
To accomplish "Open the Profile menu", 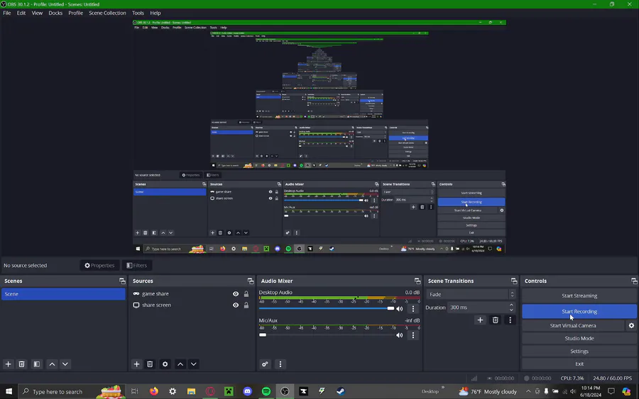I will [75, 13].
